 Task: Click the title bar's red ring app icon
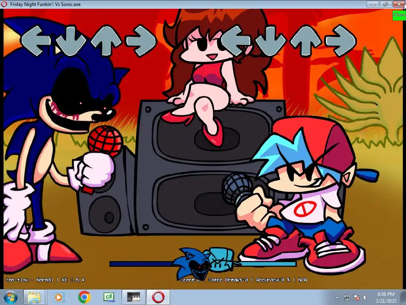tap(4, 4)
